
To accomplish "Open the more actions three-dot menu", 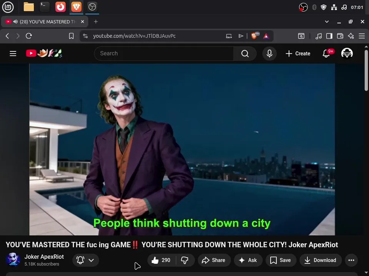I will 351,260.
